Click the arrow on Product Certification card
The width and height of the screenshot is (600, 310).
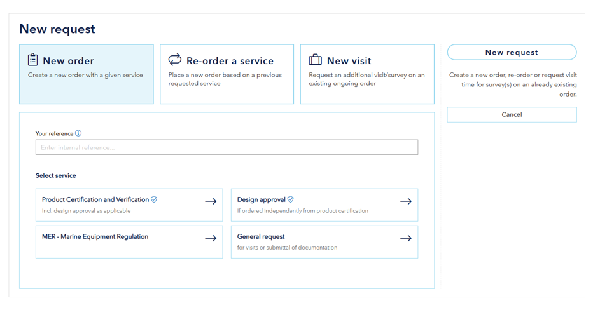coord(211,201)
